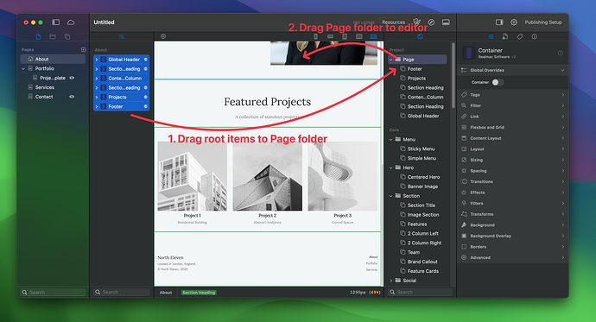Click the help icon beside Container
596x322 pixels.
click(561, 54)
